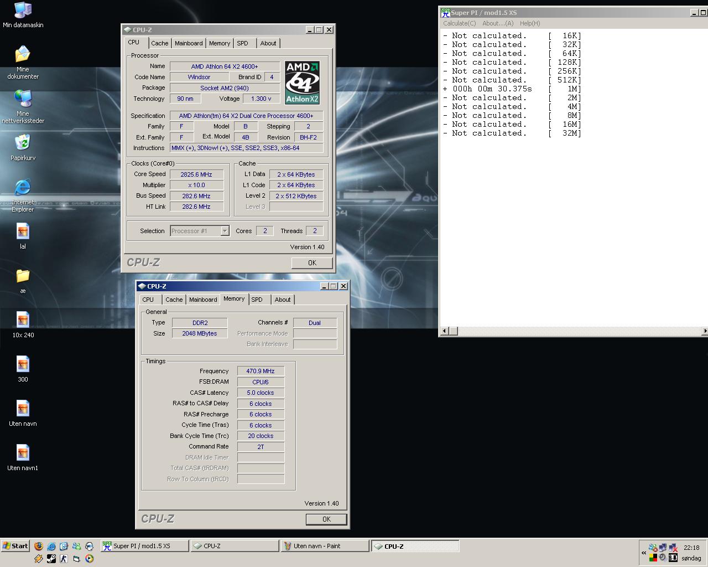
Task: Click the Code Name Windsor value
Action: point(199,77)
